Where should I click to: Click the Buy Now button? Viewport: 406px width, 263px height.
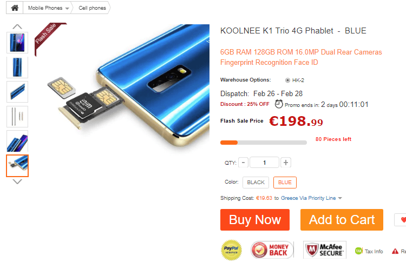click(x=255, y=220)
